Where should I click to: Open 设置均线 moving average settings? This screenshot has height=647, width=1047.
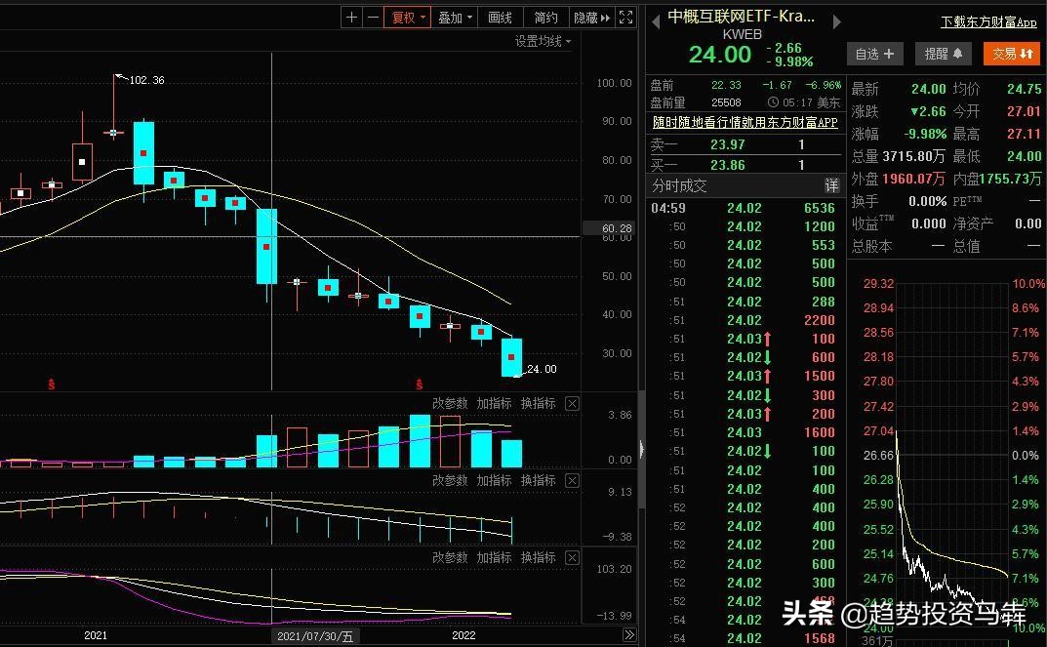click(x=543, y=41)
